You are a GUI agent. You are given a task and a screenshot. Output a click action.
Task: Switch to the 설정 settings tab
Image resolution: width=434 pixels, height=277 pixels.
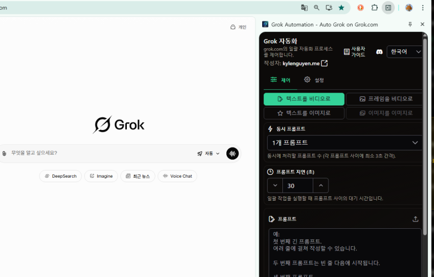(314, 80)
